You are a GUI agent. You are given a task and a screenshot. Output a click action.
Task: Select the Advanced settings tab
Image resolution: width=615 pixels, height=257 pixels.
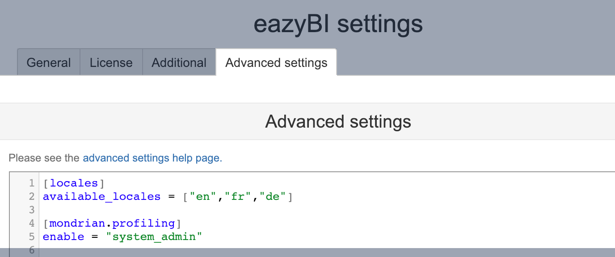(276, 62)
